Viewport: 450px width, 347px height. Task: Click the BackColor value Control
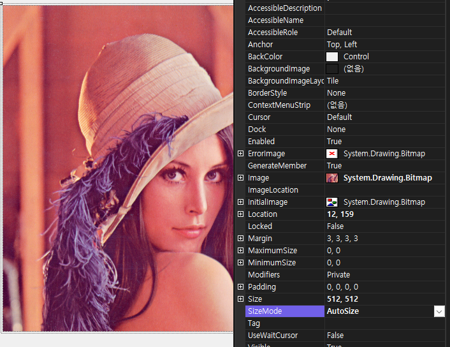click(x=356, y=57)
